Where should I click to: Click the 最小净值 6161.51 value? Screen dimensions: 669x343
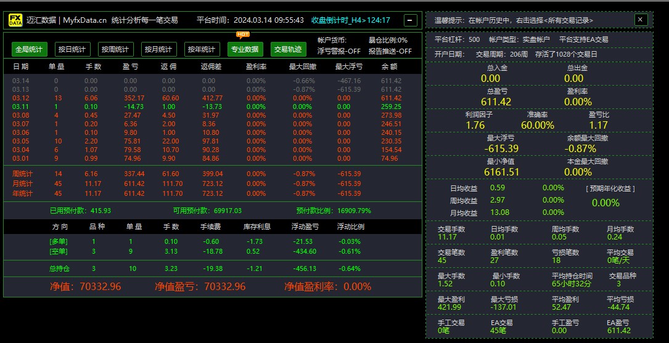point(502,172)
